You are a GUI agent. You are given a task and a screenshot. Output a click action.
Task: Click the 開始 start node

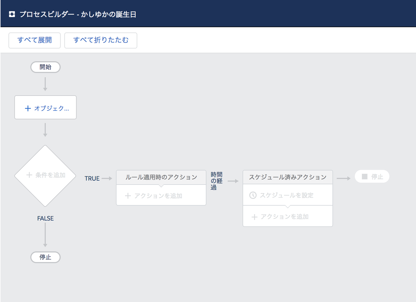coord(45,67)
